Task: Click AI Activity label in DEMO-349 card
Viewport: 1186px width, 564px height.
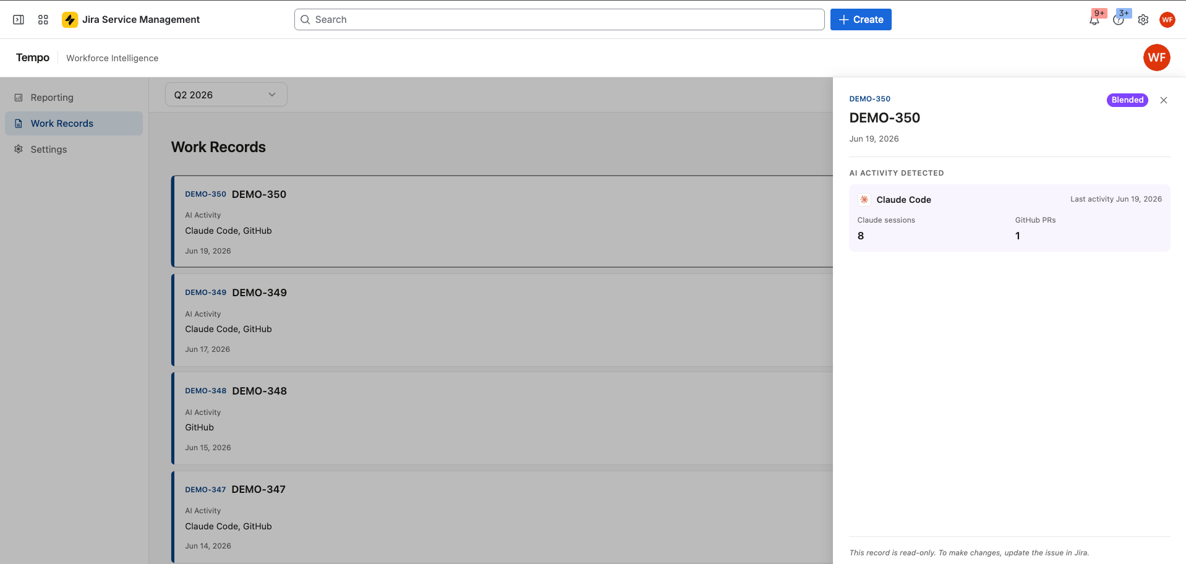Action: coord(203,314)
